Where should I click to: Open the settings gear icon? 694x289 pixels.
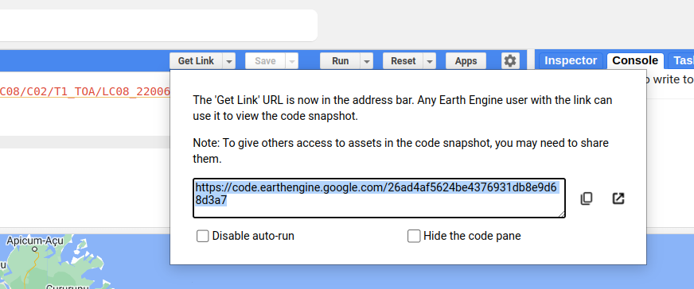coord(510,61)
